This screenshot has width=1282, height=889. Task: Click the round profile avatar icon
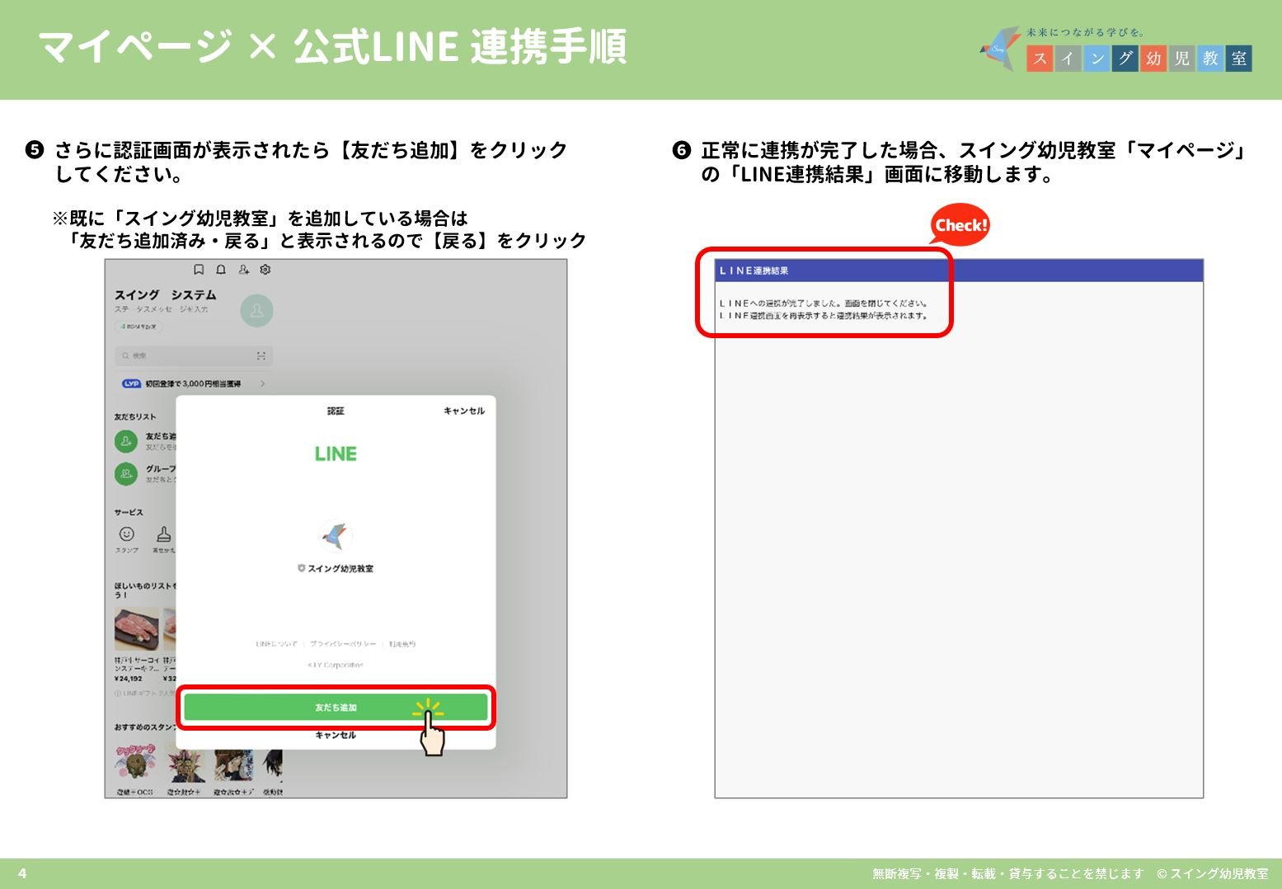tap(256, 311)
